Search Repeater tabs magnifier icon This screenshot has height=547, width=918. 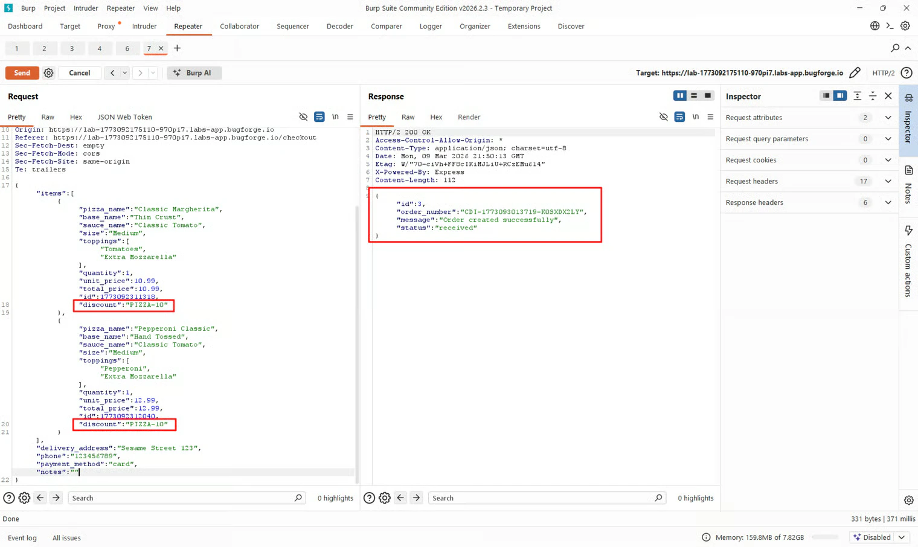point(895,48)
